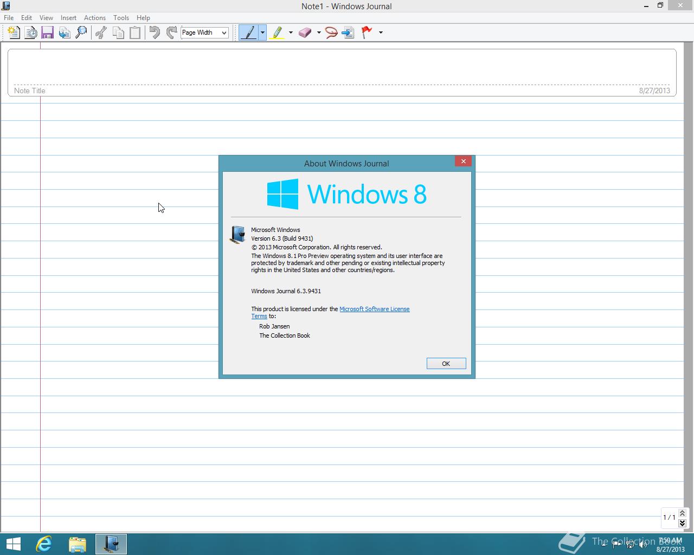Save the note with floppy icon

[x=48, y=33]
